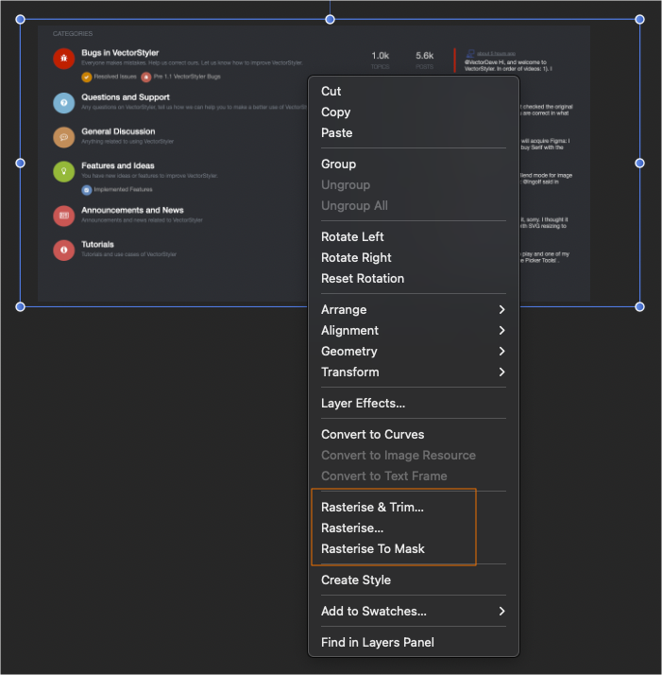Open the Alignment submenu
This screenshot has width=662, height=675.
414,330
